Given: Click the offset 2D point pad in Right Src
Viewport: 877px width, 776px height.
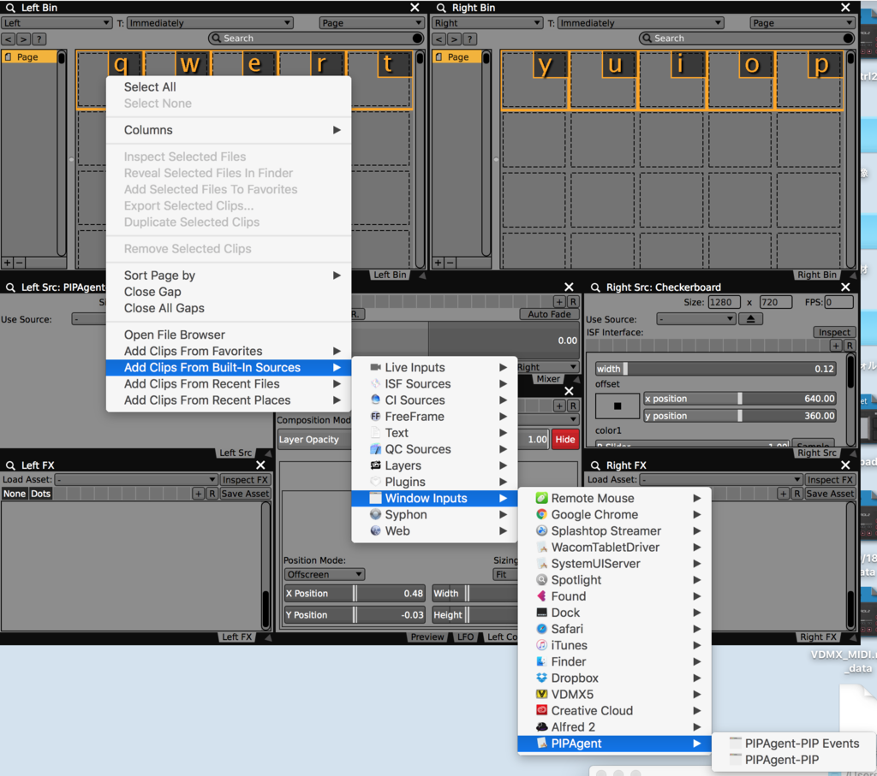Looking at the screenshot, I should click(617, 406).
